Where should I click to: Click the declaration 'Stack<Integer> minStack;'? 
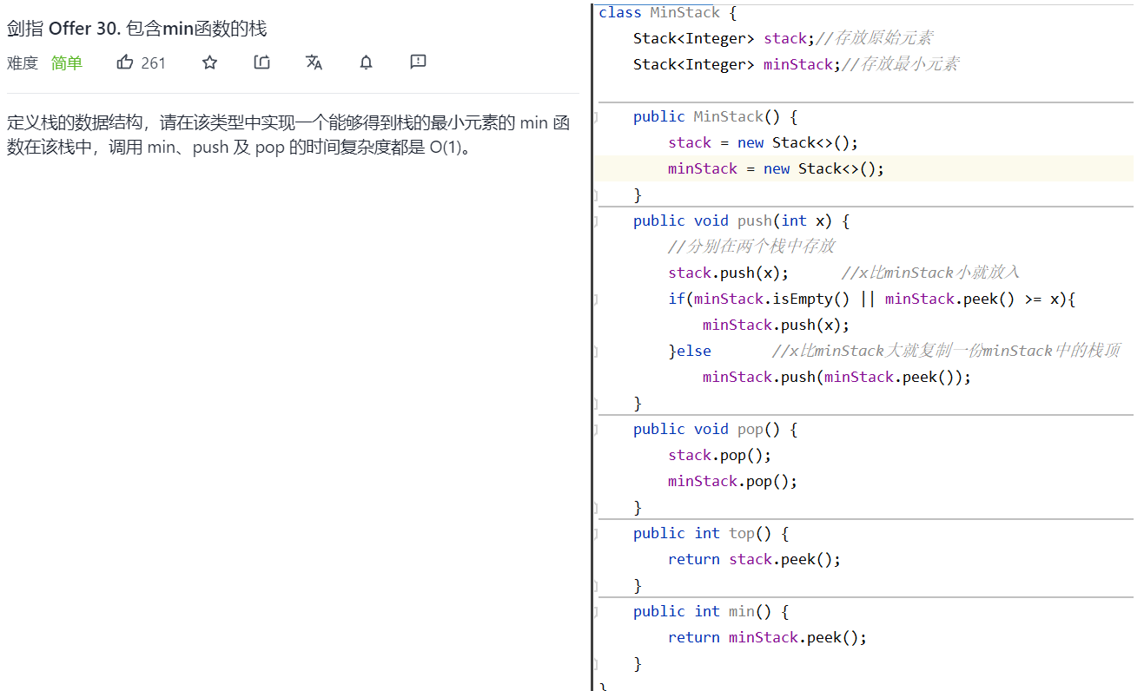pos(737,64)
